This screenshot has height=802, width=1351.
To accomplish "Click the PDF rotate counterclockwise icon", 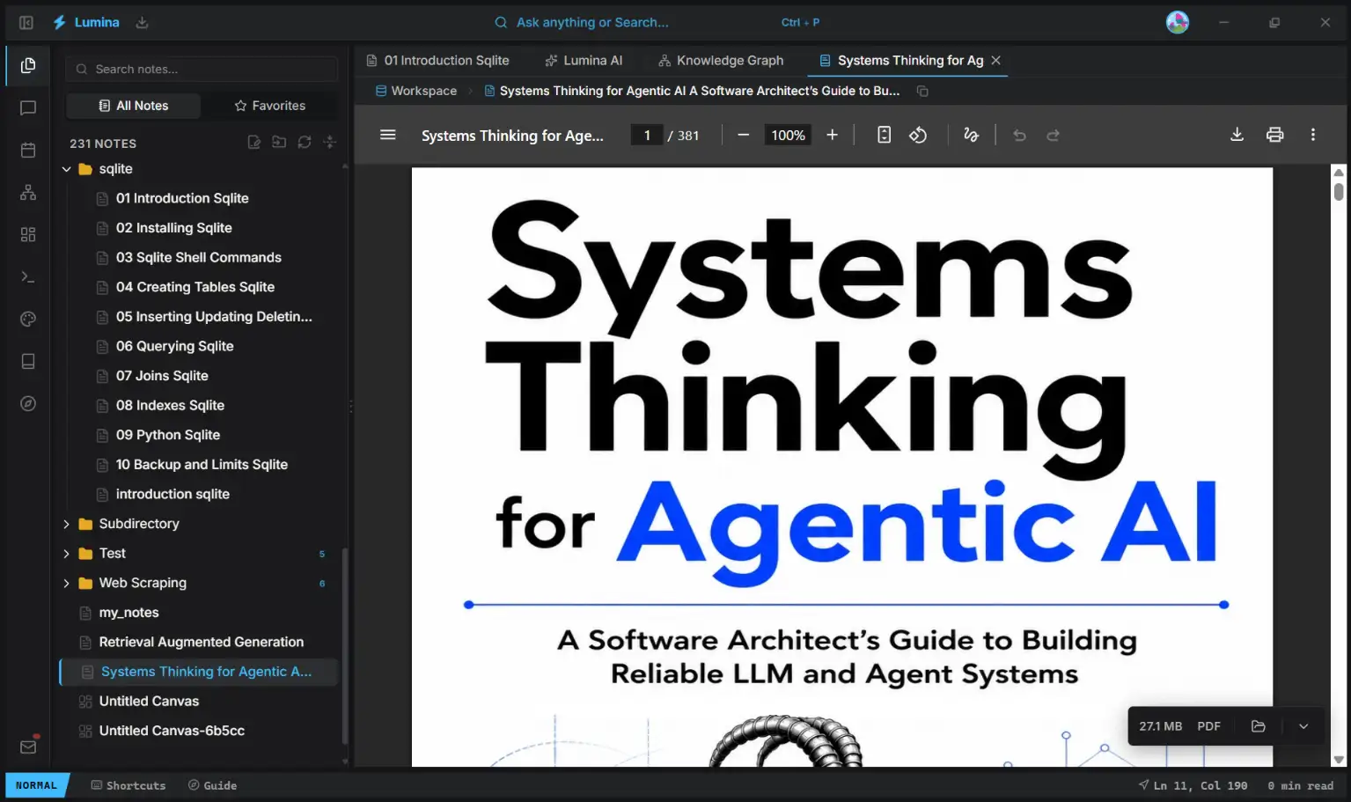I will tap(918, 135).
